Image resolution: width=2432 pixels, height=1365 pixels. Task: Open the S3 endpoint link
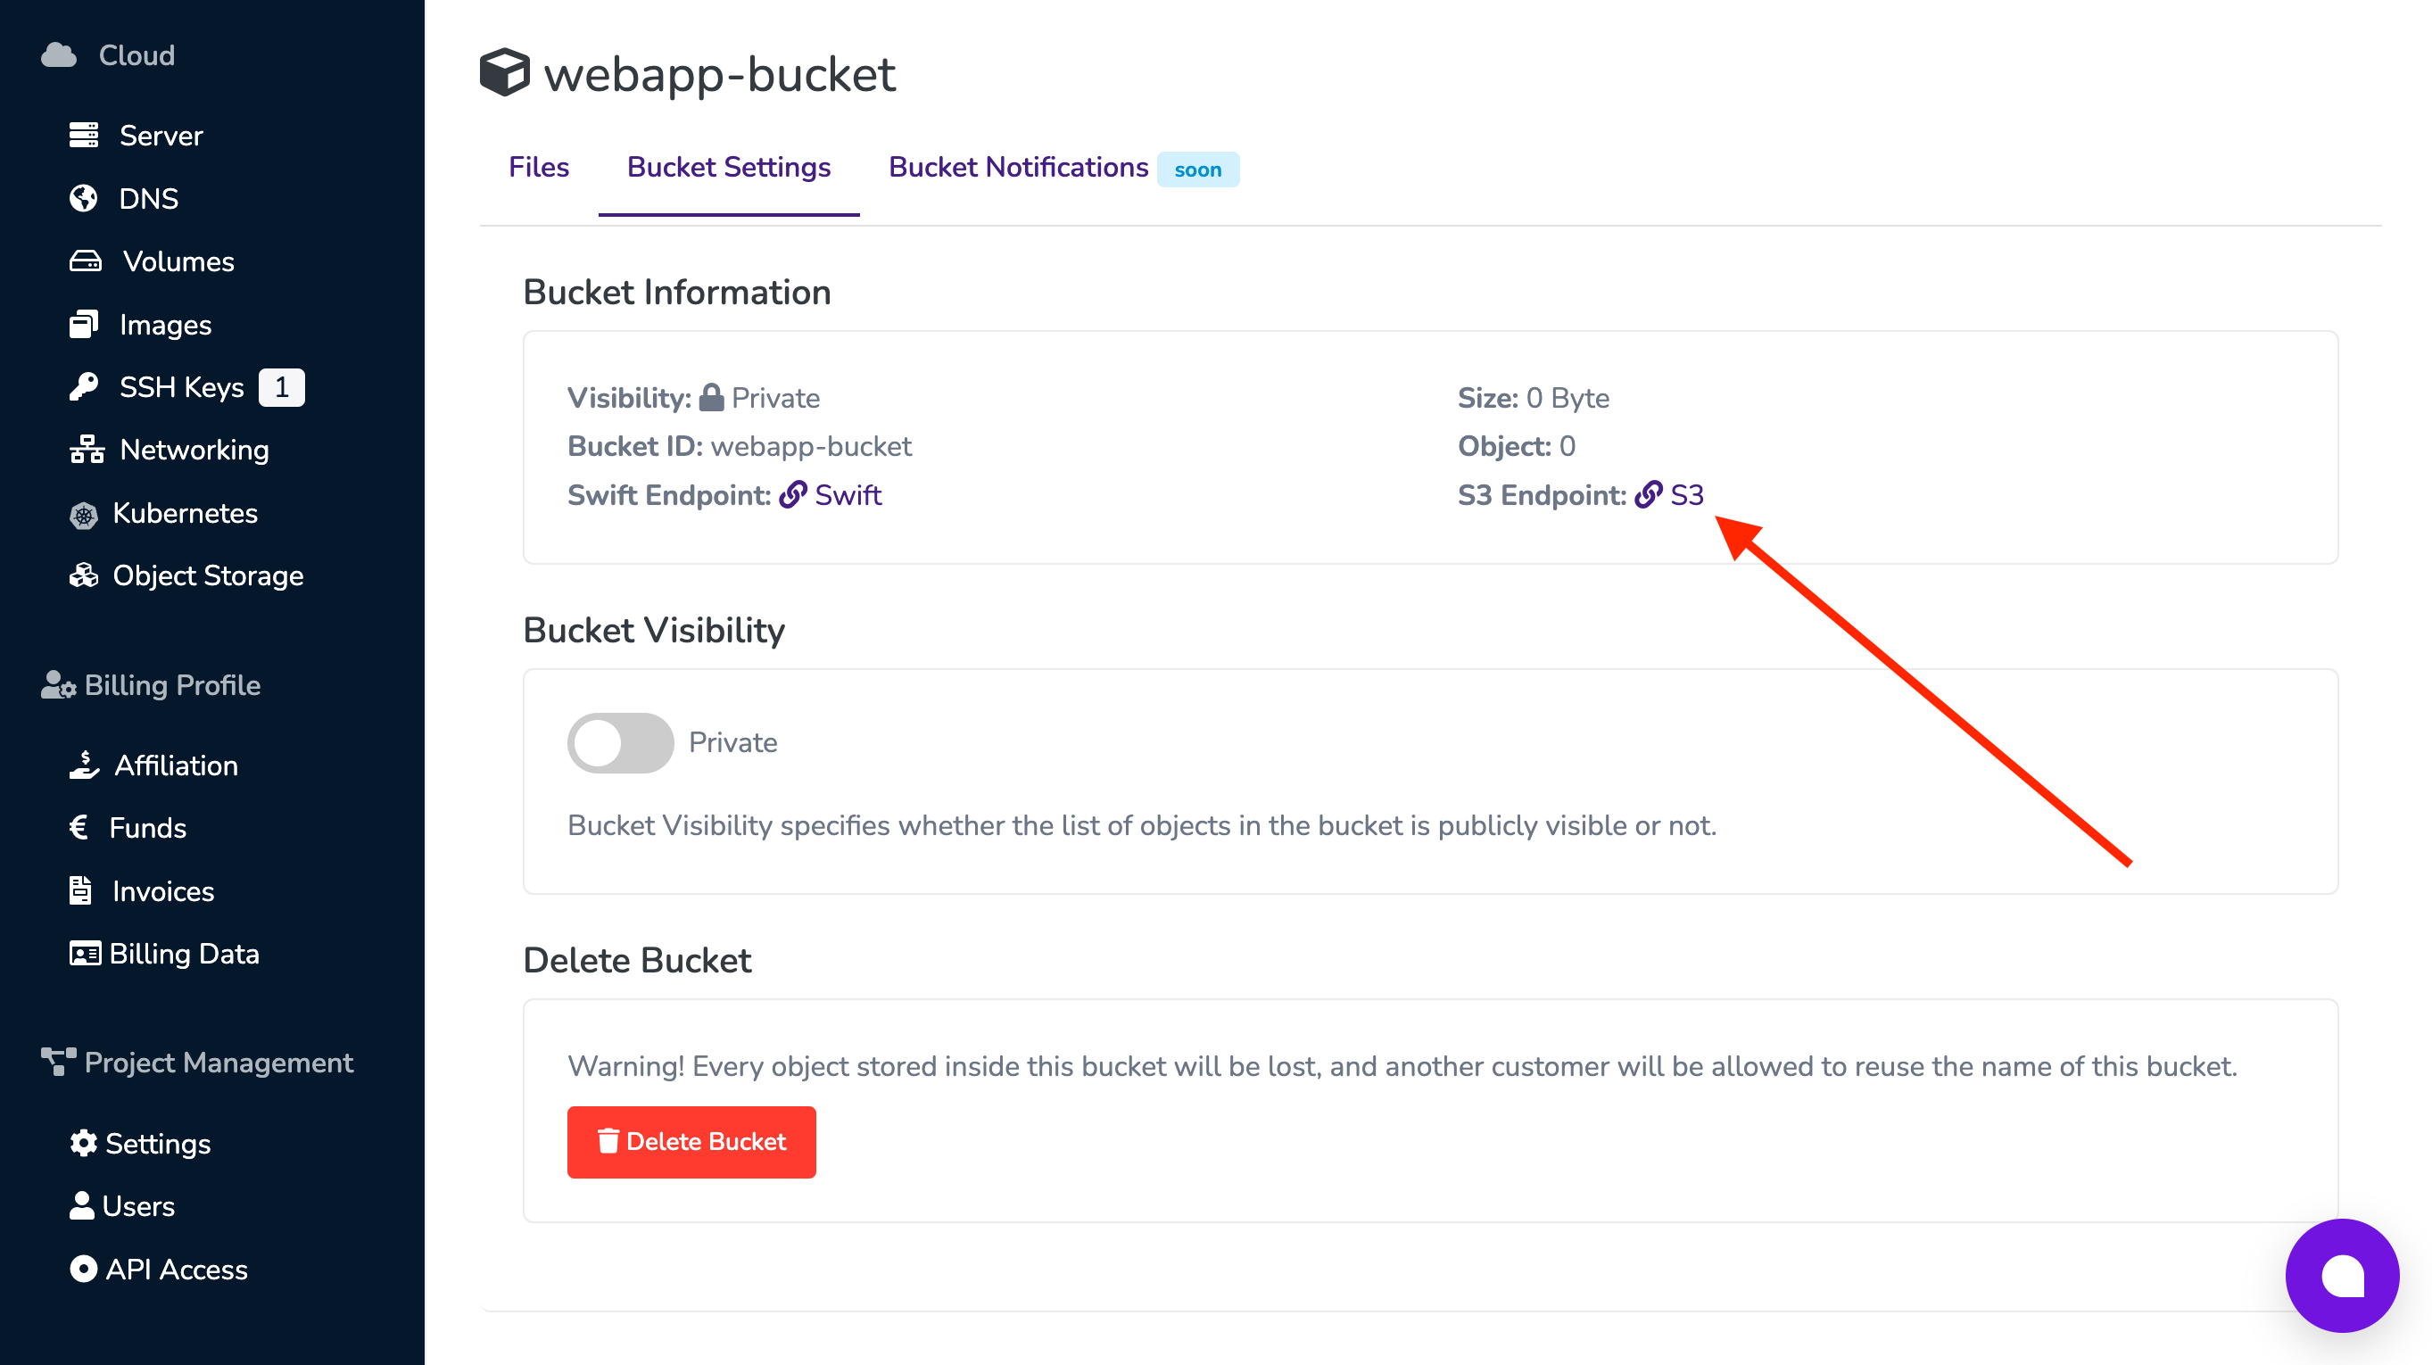(x=1685, y=495)
